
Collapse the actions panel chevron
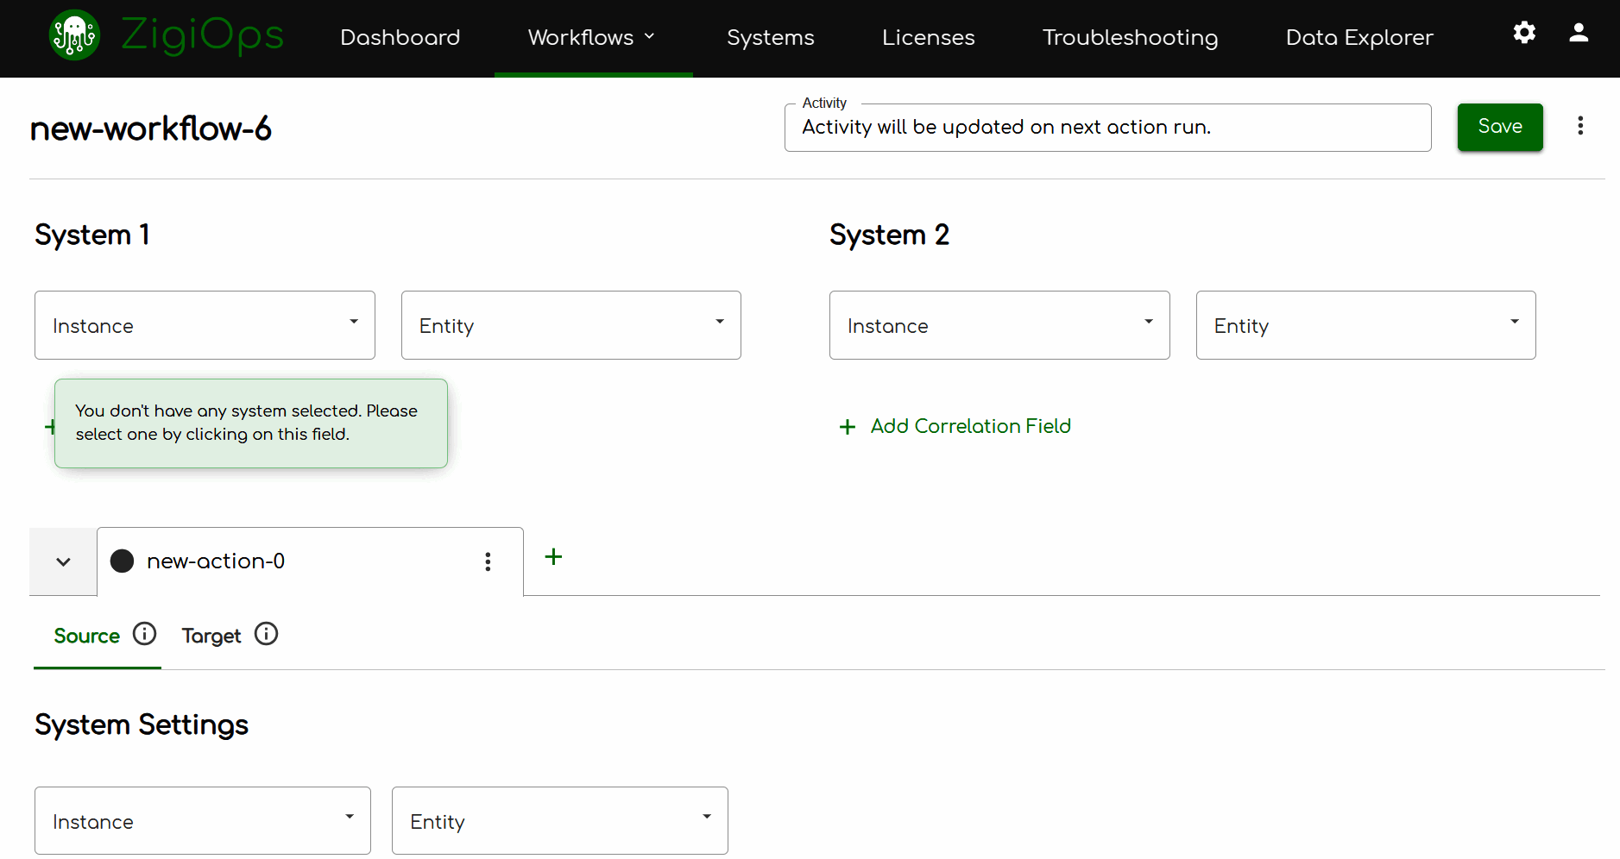(63, 562)
